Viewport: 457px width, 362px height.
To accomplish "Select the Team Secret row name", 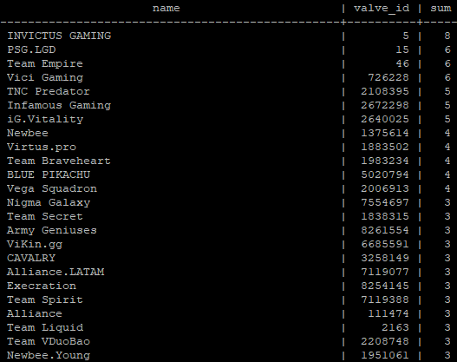I will pos(45,216).
